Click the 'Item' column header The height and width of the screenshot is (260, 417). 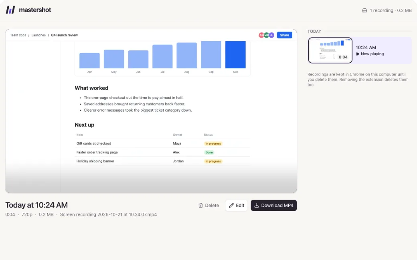pyautogui.click(x=79, y=135)
